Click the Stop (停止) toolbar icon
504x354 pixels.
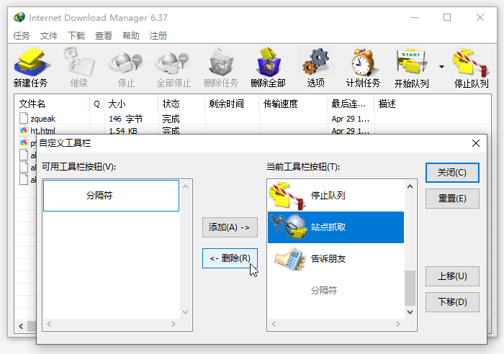126,63
